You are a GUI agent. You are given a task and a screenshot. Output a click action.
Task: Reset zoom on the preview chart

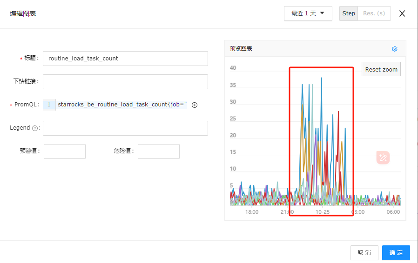pyautogui.click(x=381, y=69)
